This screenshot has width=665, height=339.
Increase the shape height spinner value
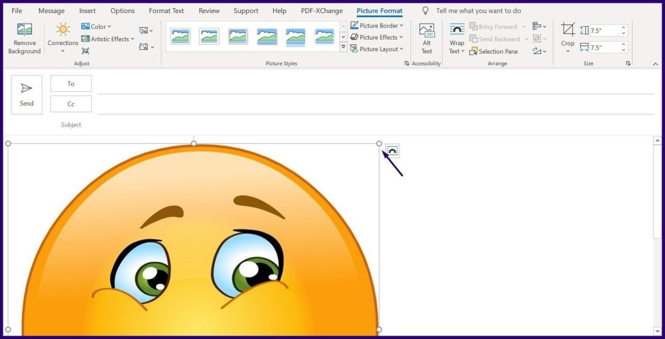624,28
